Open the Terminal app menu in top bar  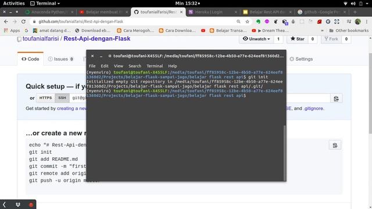(45, 3)
